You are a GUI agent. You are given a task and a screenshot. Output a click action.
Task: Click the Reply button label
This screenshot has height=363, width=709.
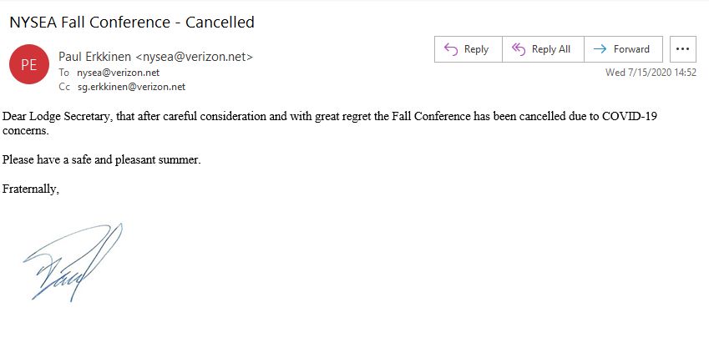476,49
